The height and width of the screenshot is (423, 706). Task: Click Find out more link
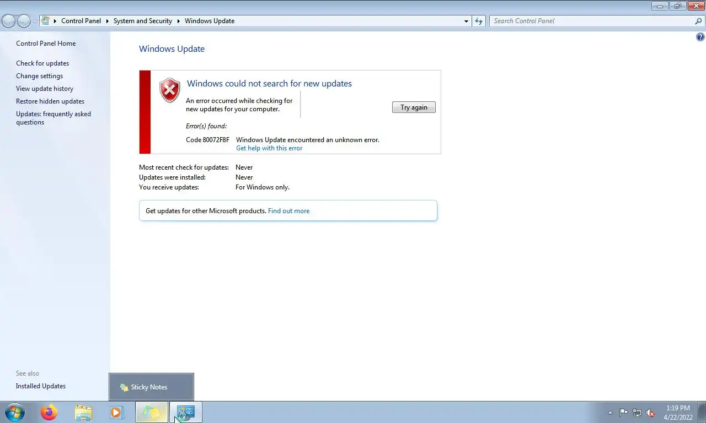pos(288,211)
